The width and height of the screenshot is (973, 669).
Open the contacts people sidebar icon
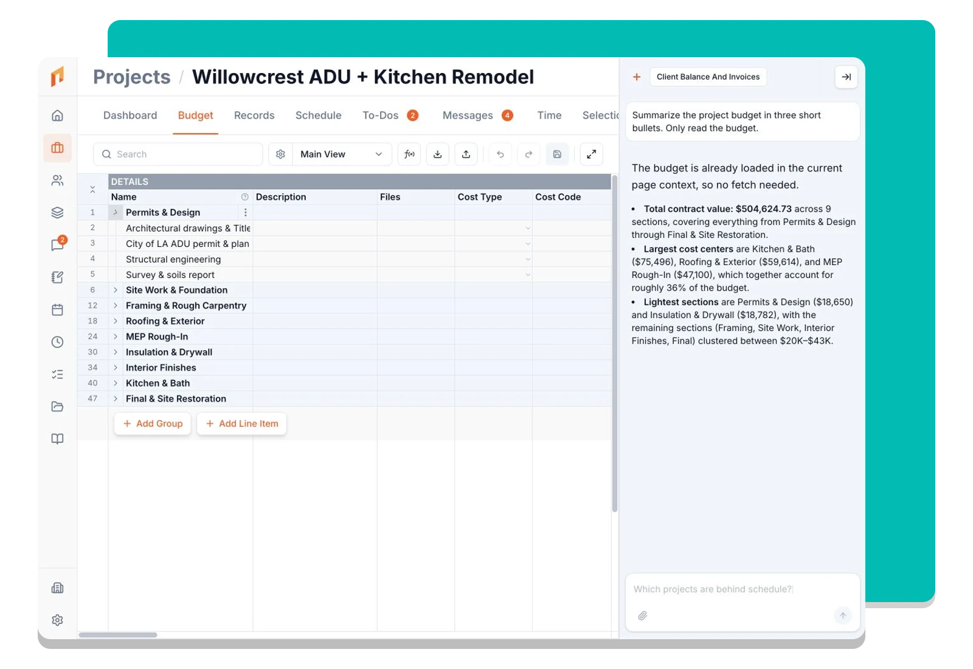pyautogui.click(x=57, y=181)
